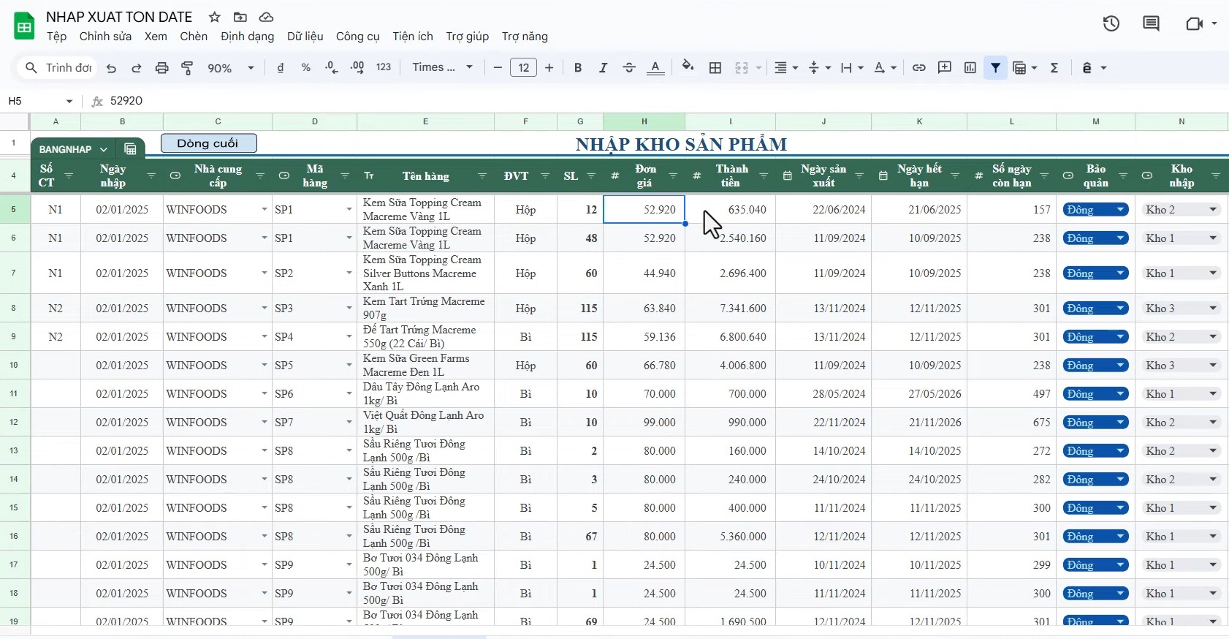
Task: Toggle the filter button in toolbar
Action: 995,68
